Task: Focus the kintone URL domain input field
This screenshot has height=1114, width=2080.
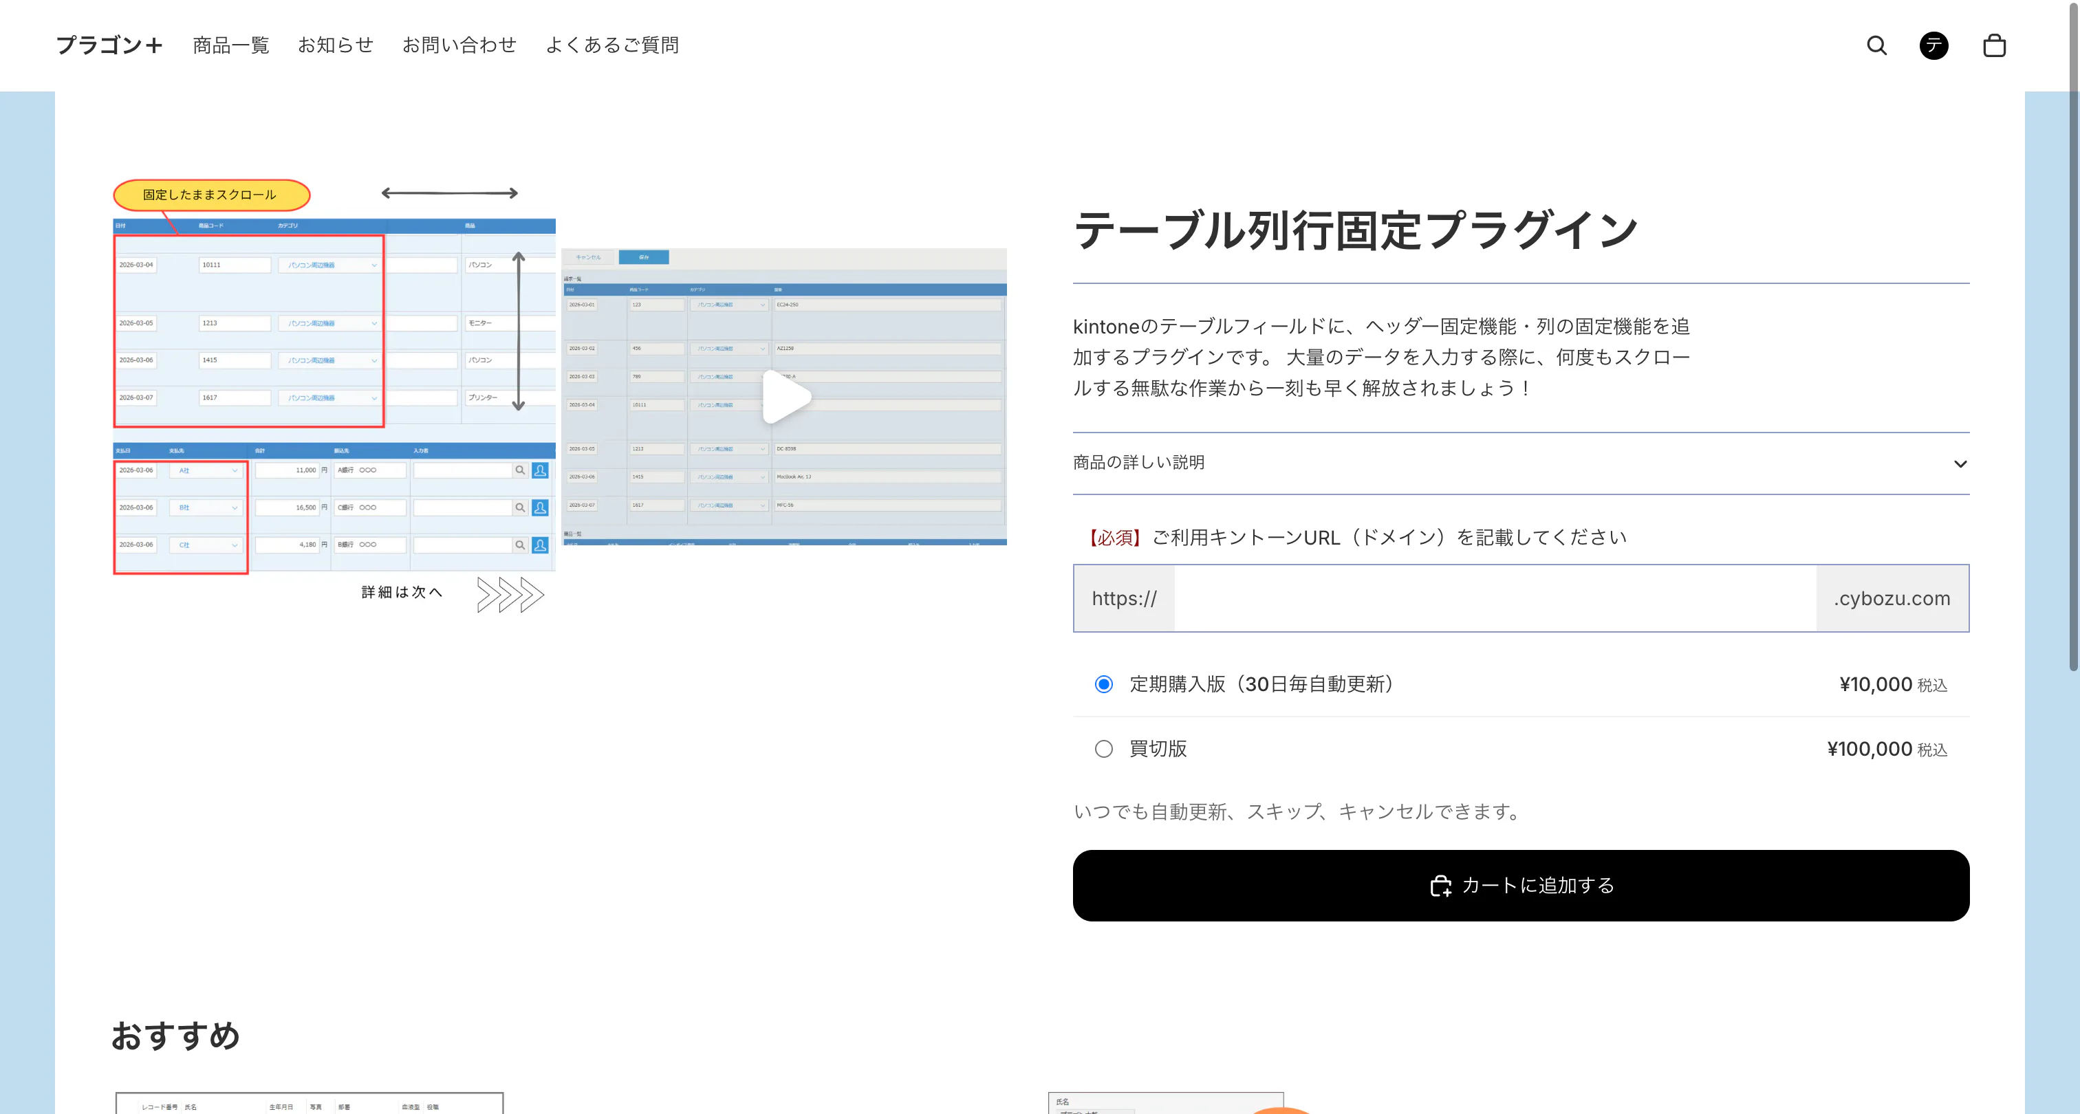Action: coord(1494,598)
